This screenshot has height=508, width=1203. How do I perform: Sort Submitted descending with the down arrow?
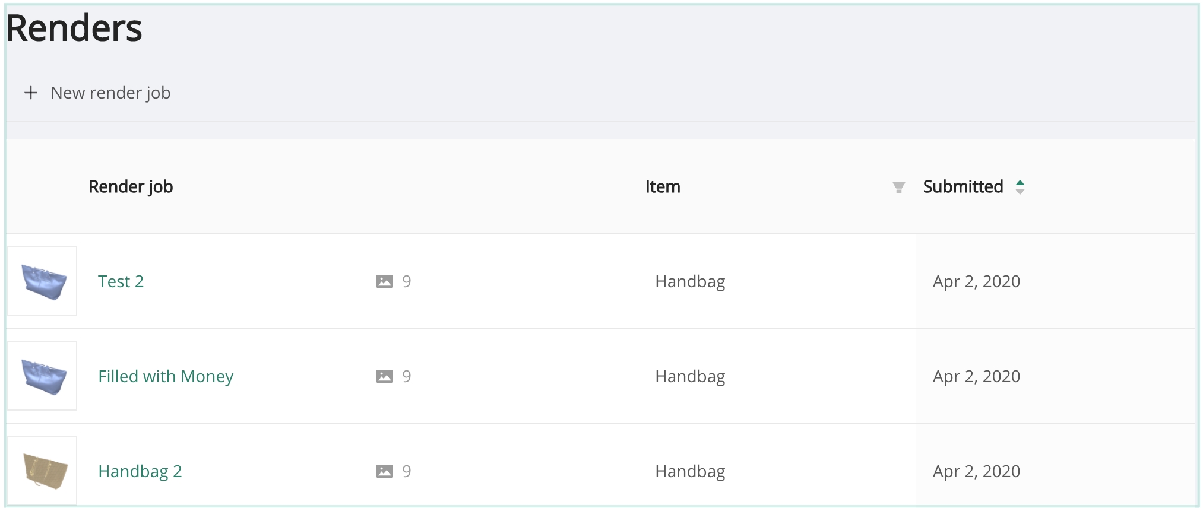(x=1020, y=192)
